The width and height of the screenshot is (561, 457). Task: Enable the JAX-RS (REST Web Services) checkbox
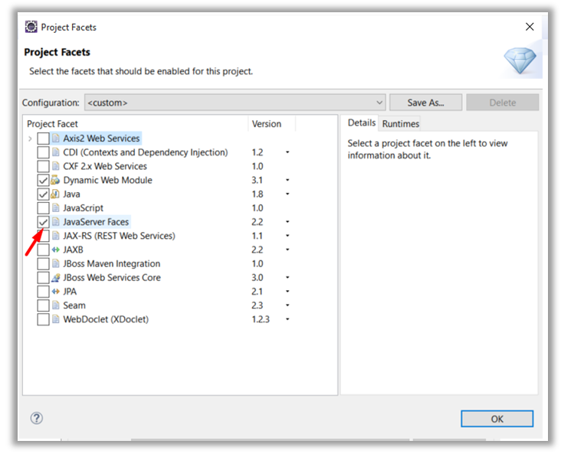click(43, 236)
